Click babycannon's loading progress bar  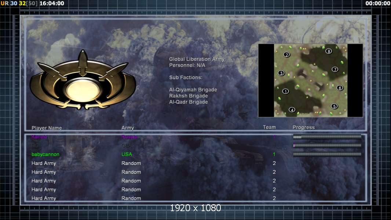[327, 154]
